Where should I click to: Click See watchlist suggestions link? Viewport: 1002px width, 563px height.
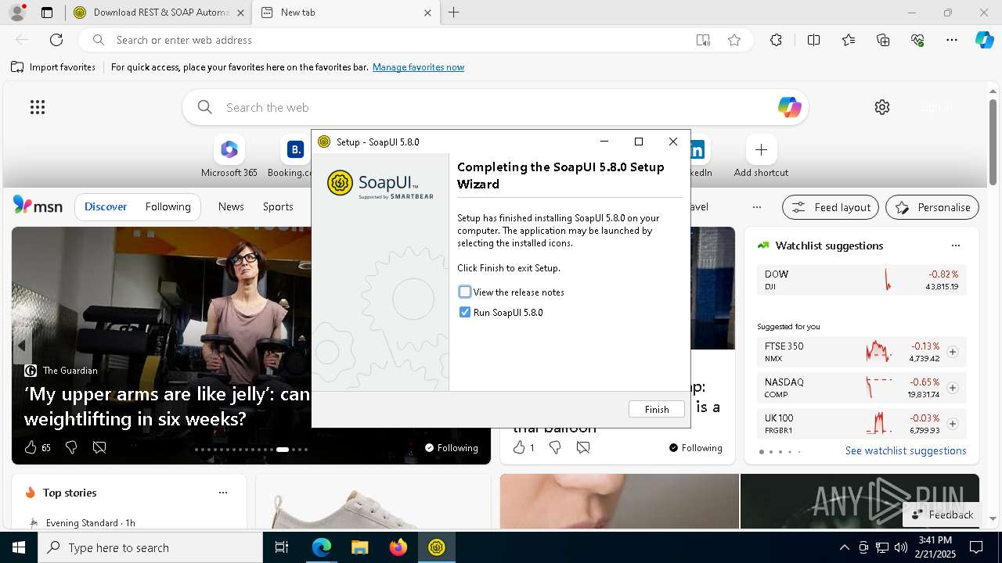click(x=906, y=450)
